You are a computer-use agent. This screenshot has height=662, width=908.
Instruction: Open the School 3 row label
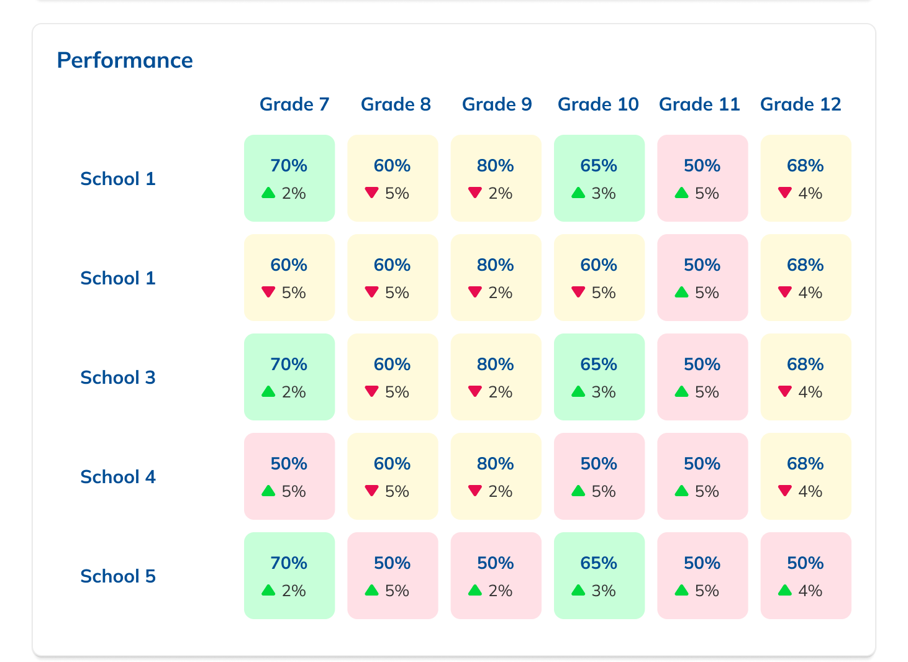tap(118, 378)
